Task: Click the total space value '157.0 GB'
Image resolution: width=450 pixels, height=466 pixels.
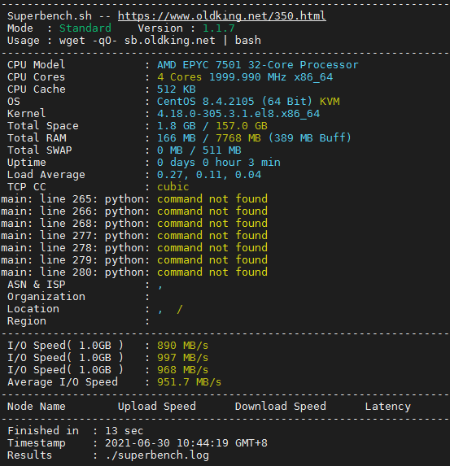Action: (x=242, y=126)
